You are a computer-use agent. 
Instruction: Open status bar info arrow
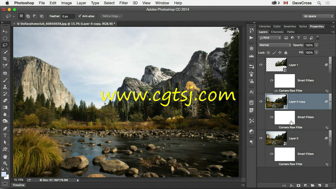point(78,180)
